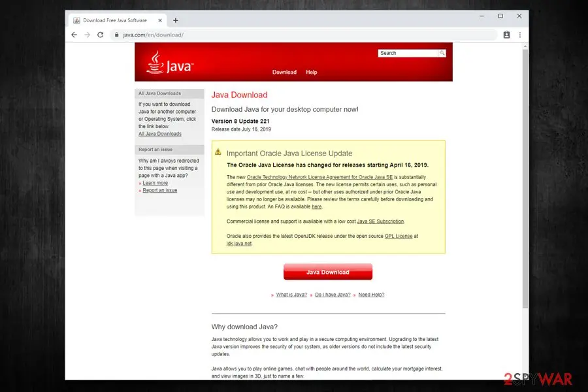
Task: Click the Report an issue sidebar header
Action: click(x=169, y=150)
